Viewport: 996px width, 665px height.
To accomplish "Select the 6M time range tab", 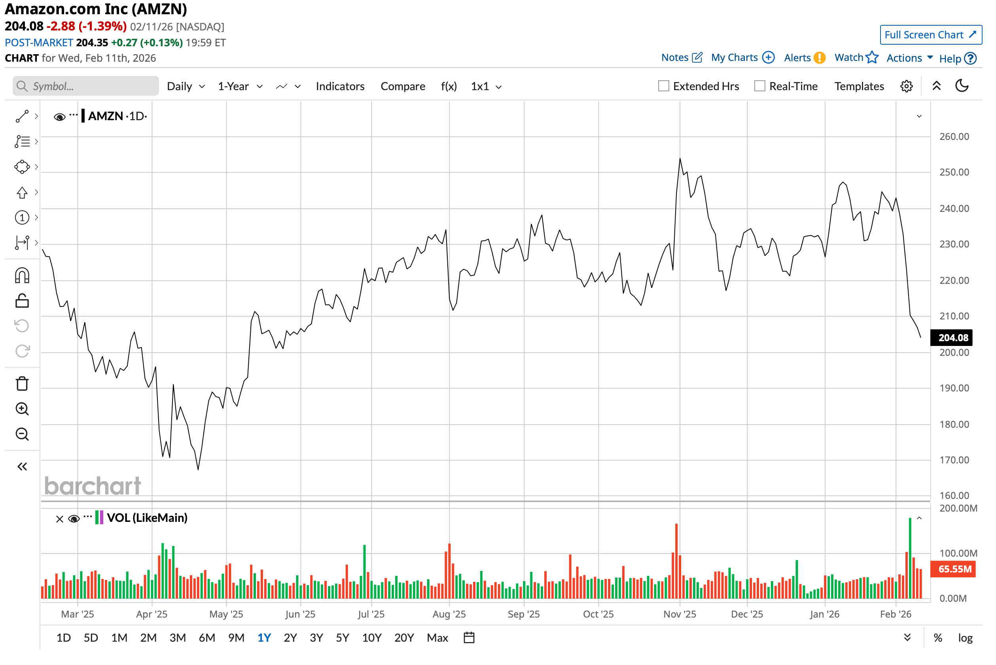I will 207,638.
